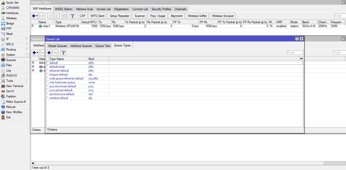
Task: Switch to Interface Queues tab
Action: 81,46
